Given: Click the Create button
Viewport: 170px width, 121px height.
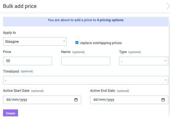Looking at the screenshot, I should point(10,113).
